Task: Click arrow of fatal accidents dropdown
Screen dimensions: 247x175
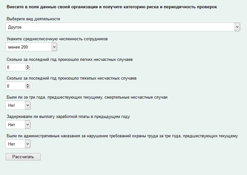Action: point(28,105)
